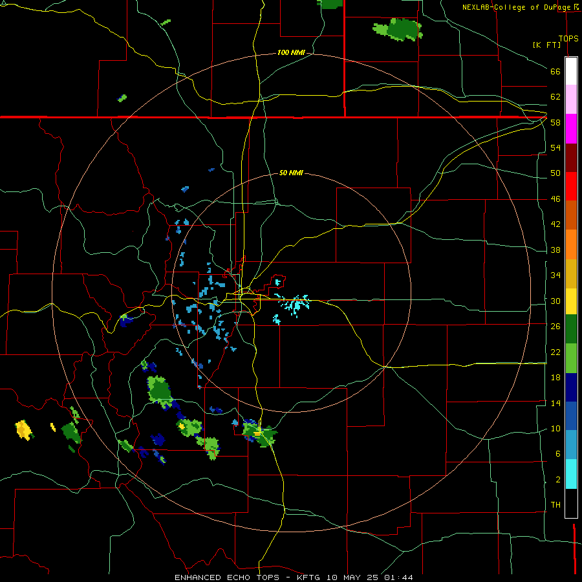Screen dimensions: 582x582
Task: Click the "NEXLAB-College of DuPage" credit text
Action: pyautogui.click(x=516, y=7)
